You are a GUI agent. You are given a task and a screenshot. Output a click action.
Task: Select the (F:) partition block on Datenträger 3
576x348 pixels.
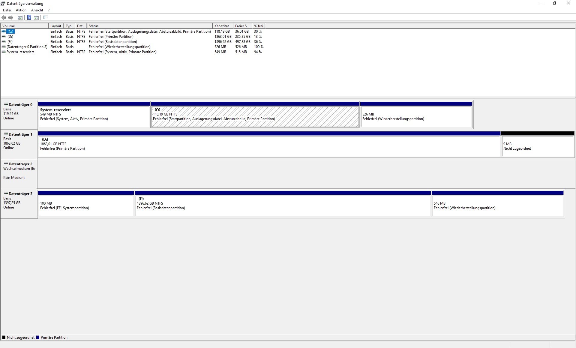pyautogui.click(x=283, y=205)
